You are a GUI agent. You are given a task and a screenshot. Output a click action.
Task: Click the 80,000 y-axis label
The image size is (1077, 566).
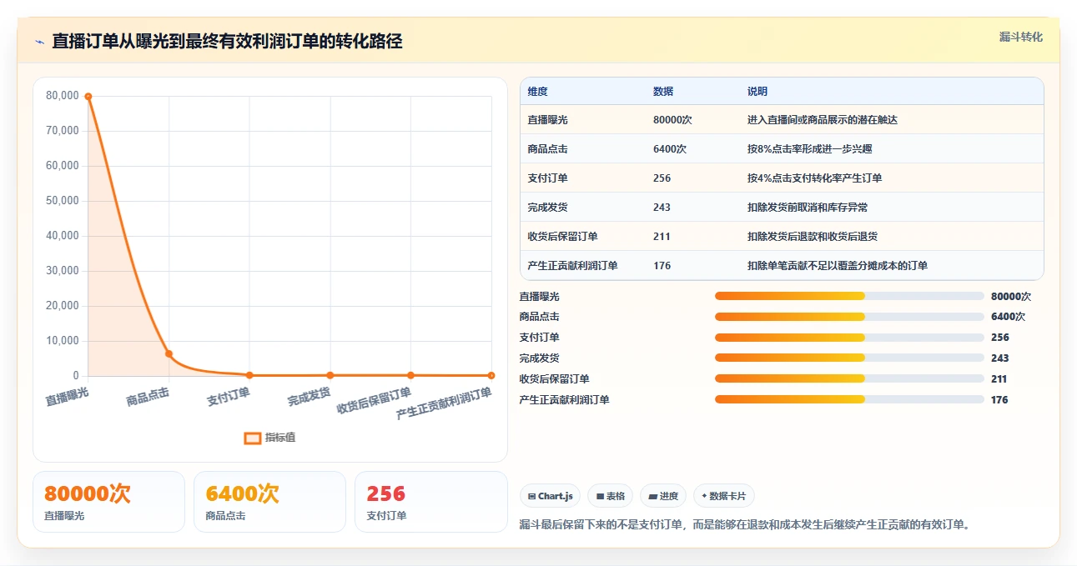click(63, 96)
